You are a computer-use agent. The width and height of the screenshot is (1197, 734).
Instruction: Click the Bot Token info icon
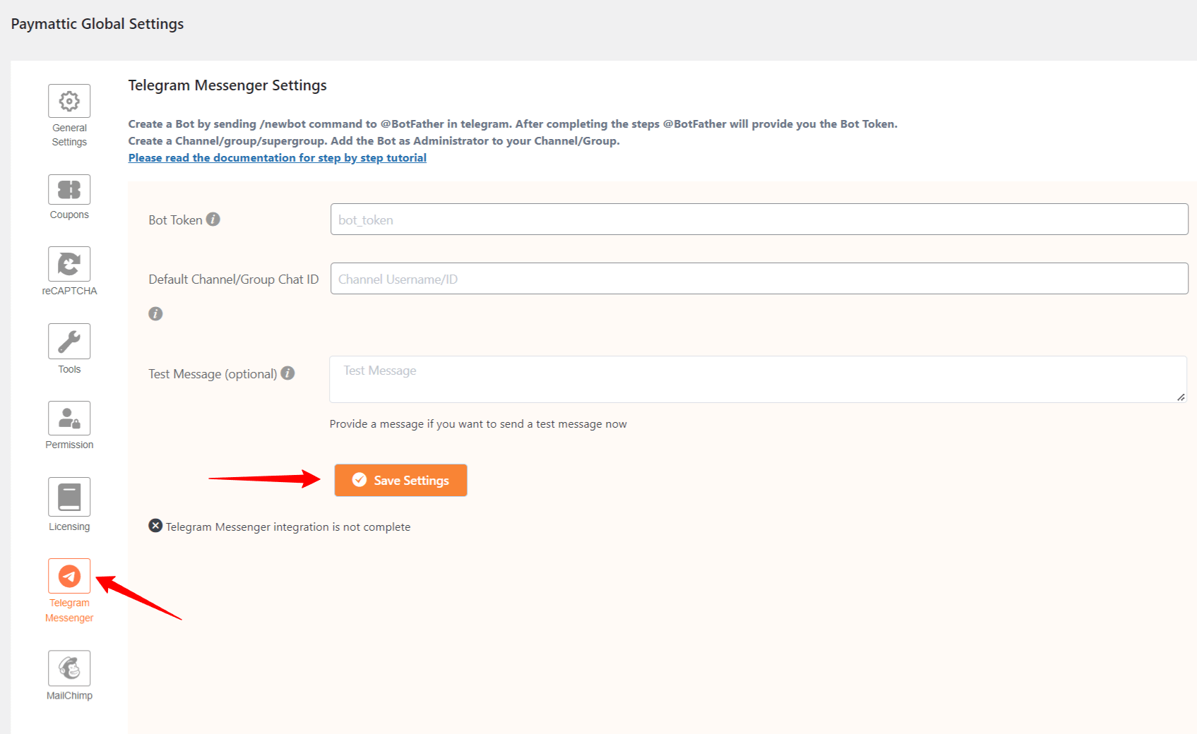coord(213,219)
